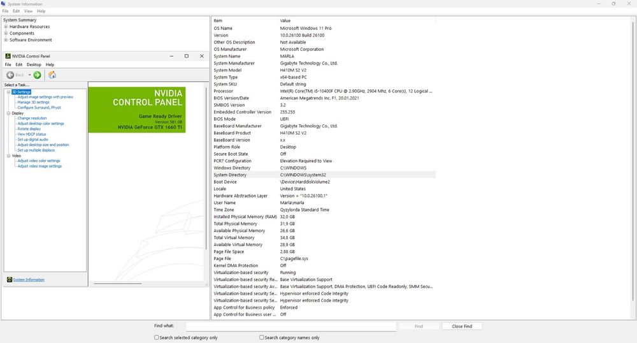Viewport: 637px width, 343px height.
Task: Select the System Summary tree item
Action: 20,20
